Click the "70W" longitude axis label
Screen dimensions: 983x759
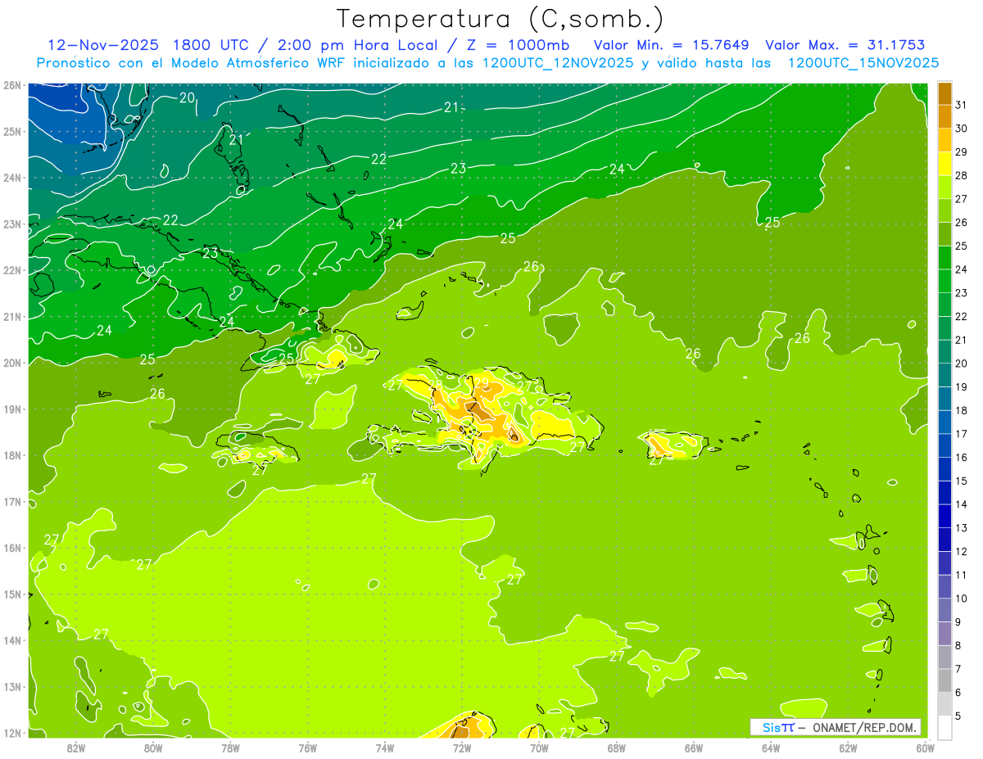pos(539,748)
